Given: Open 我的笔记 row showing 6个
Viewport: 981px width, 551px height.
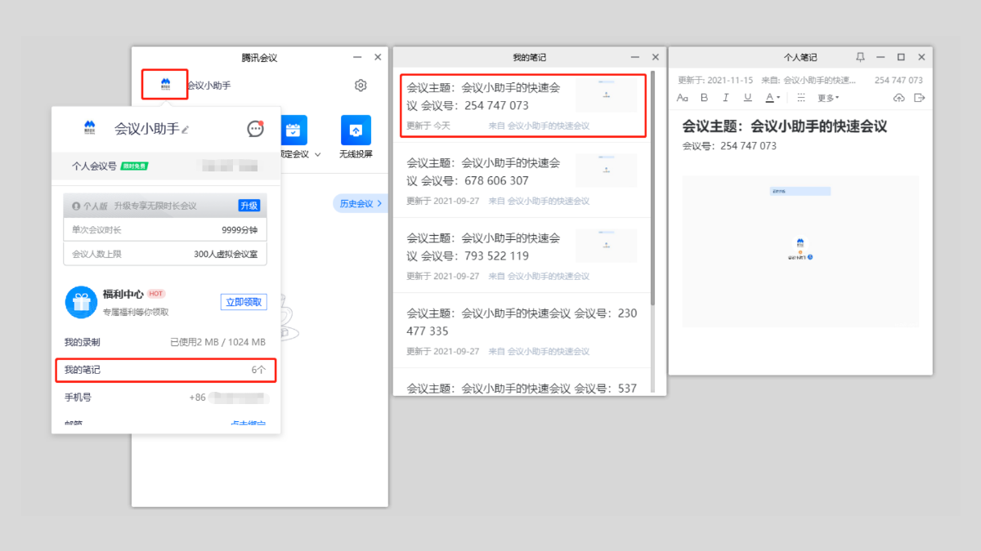Looking at the screenshot, I should coord(165,370).
